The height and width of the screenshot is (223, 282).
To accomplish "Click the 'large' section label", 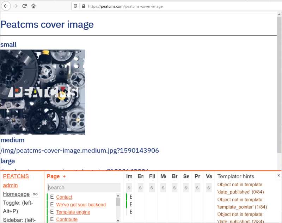I will (x=7, y=161).
